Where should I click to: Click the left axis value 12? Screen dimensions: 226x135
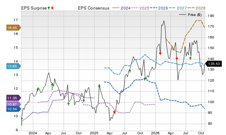click(16, 89)
